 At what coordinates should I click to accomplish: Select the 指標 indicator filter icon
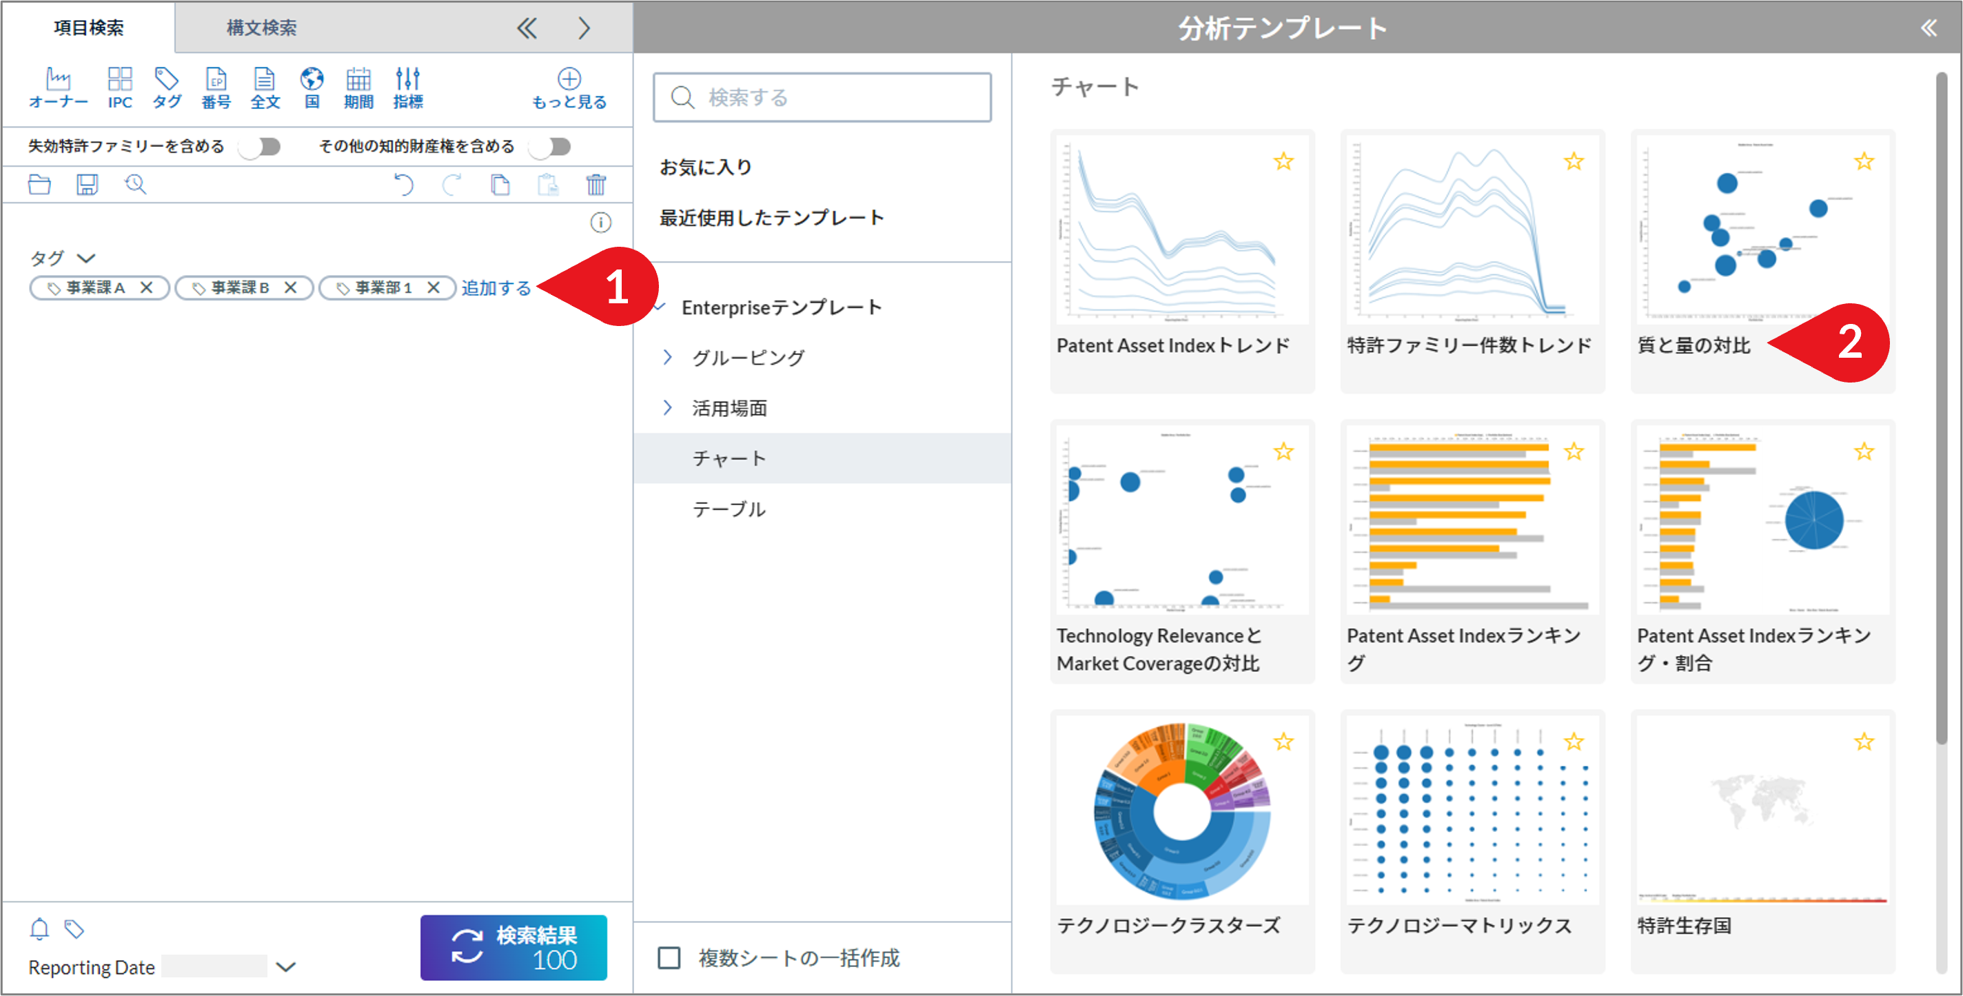click(409, 85)
